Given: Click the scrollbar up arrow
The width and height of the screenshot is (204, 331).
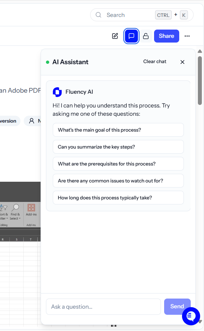Looking at the screenshot, I should 200,51.
